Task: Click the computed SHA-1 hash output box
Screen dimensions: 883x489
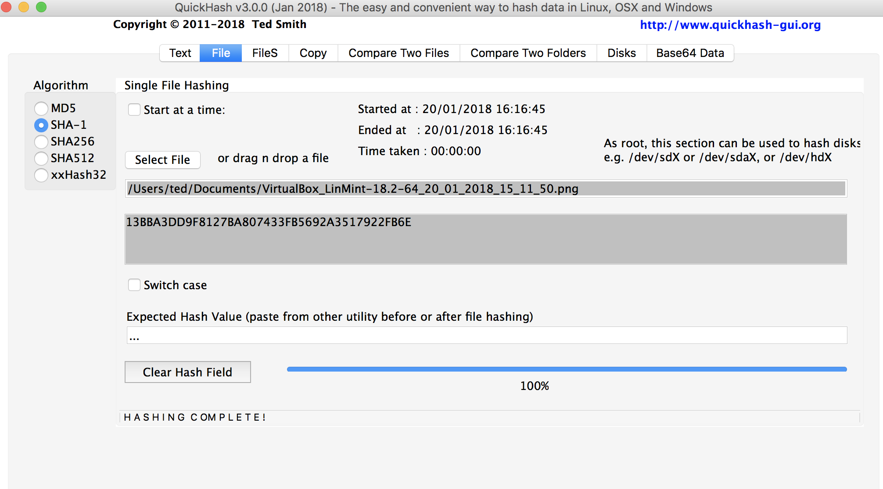Action: click(x=485, y=239)
